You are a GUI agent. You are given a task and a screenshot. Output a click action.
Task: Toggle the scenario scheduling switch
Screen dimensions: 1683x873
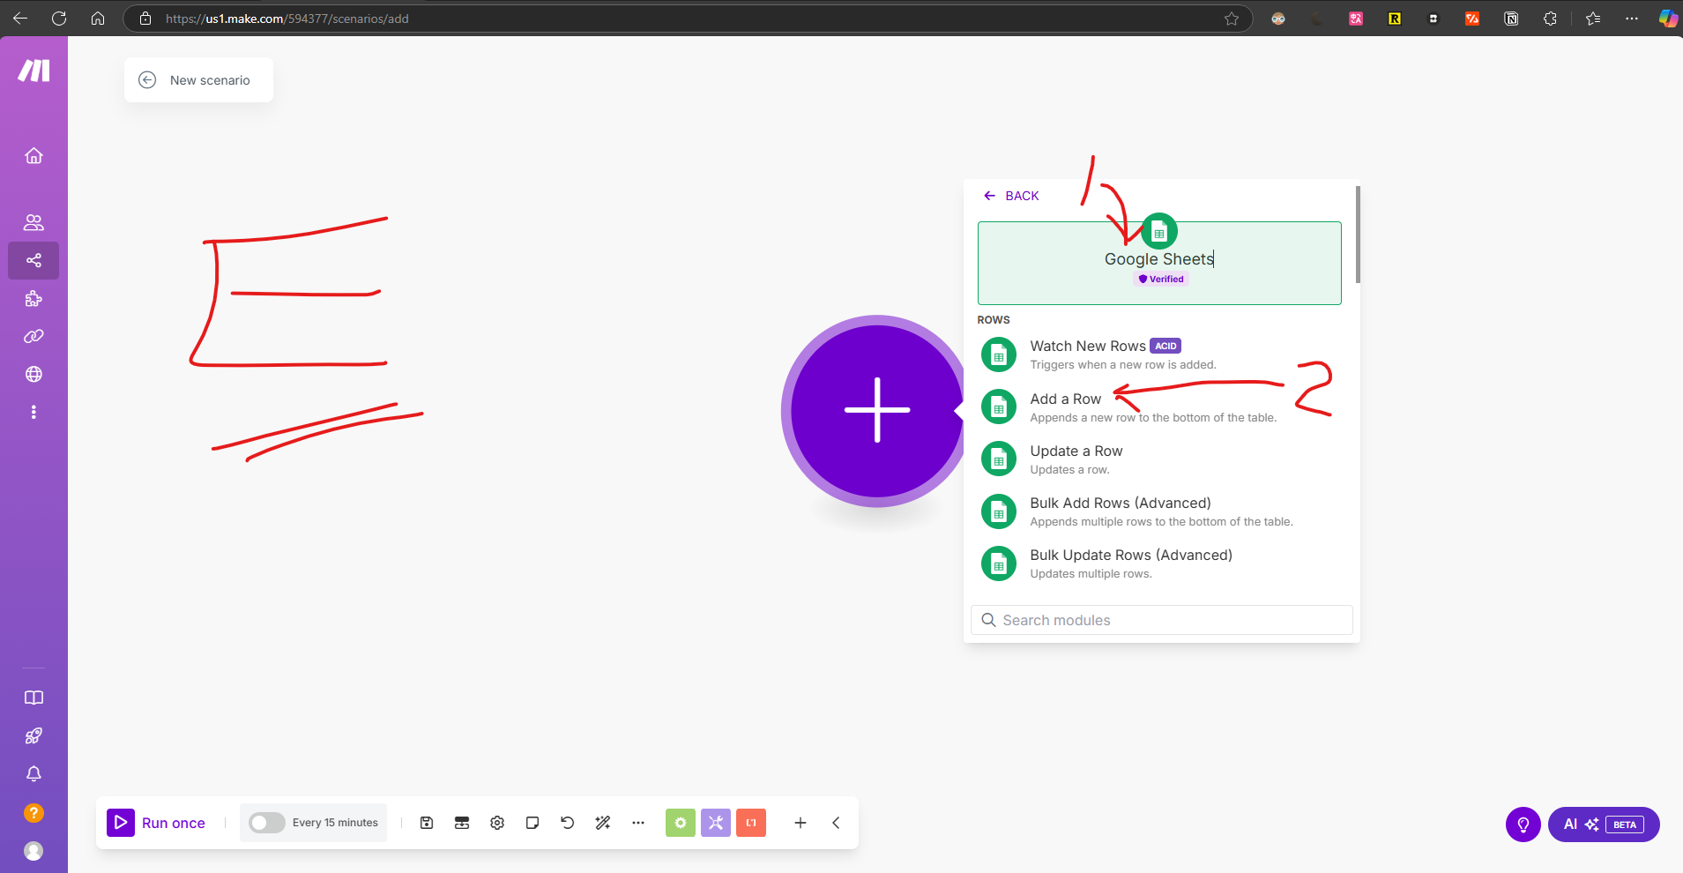pos(266,823)
